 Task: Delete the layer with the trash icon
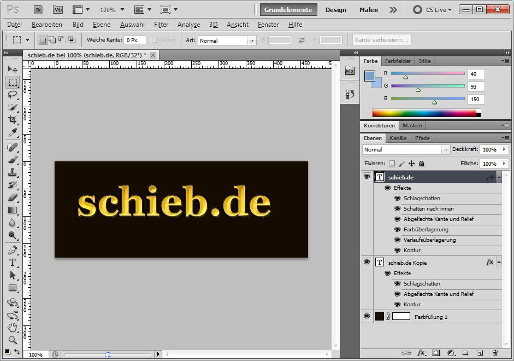495,353
